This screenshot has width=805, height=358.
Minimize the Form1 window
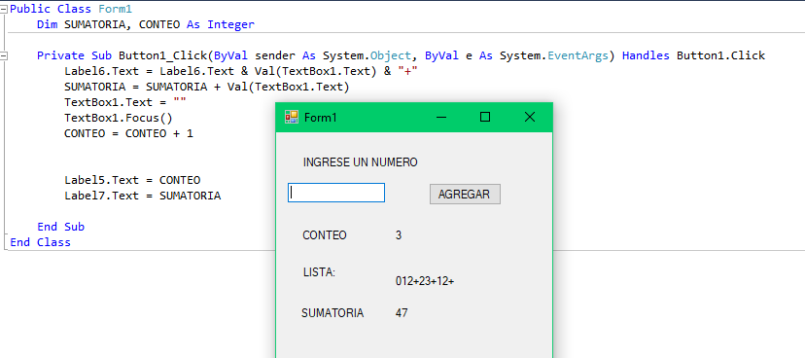point(441,117)
